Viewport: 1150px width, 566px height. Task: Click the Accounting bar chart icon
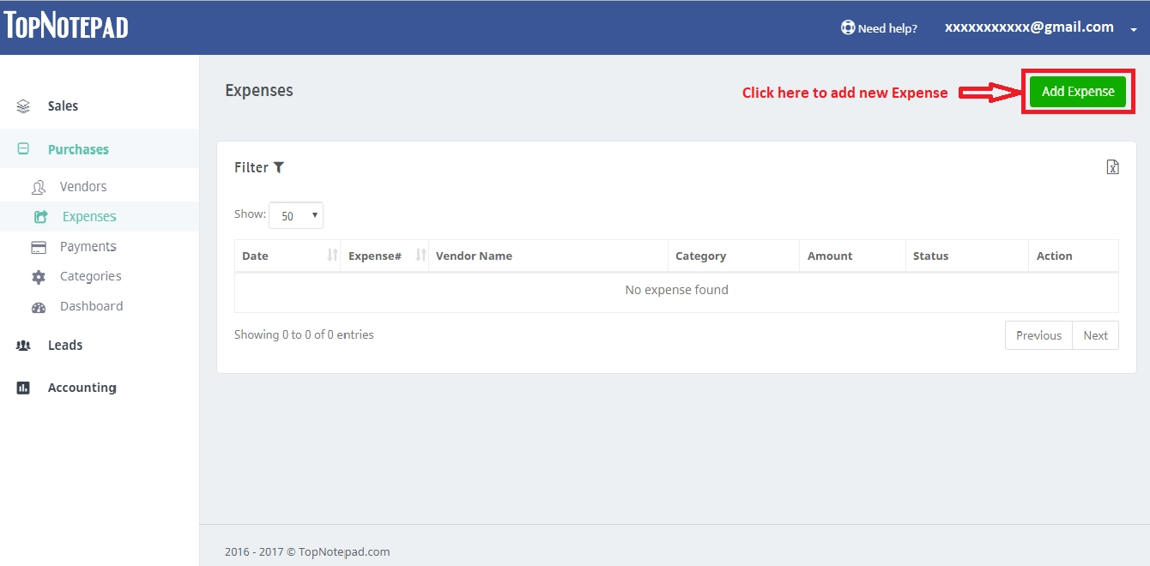[22, 387]
